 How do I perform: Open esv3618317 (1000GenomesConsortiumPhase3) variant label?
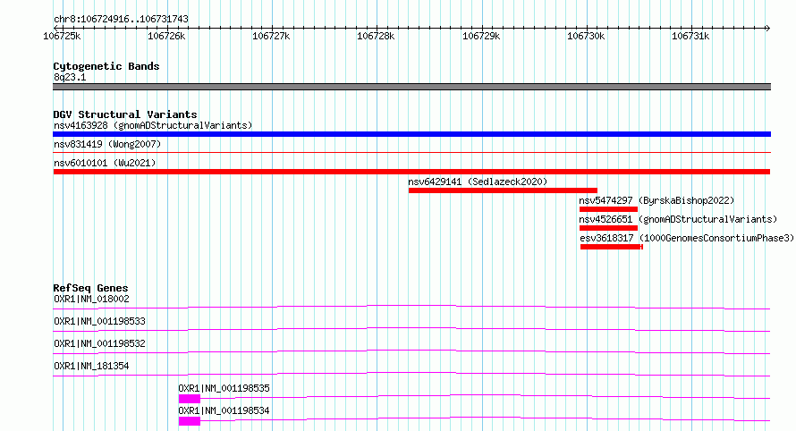[686, 238]
